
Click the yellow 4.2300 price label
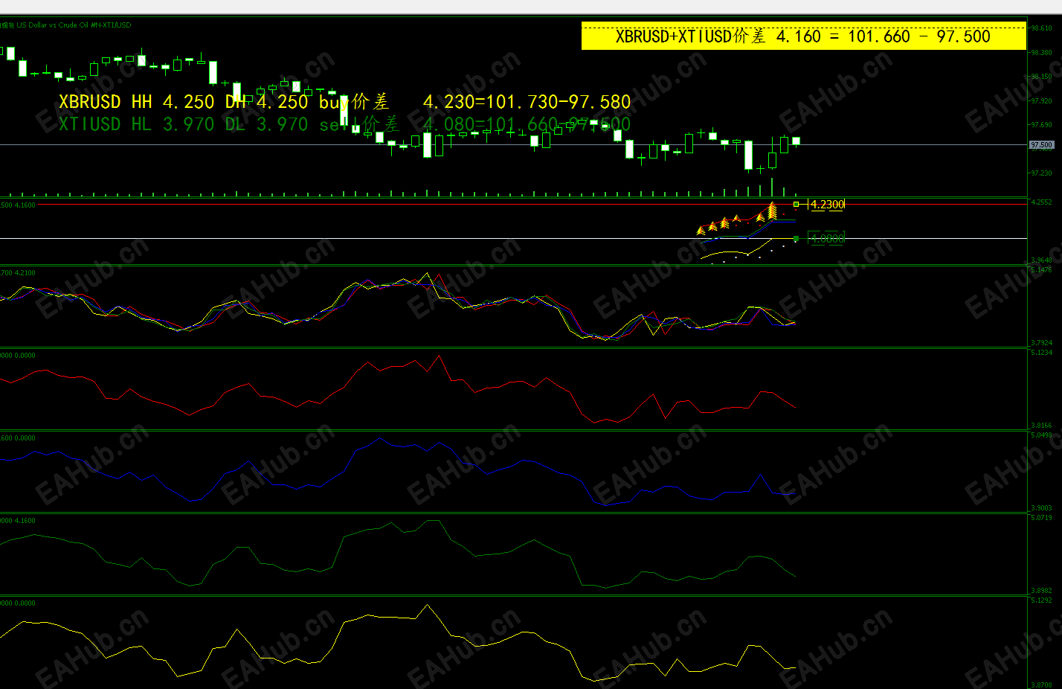click(x=827, y=204)
